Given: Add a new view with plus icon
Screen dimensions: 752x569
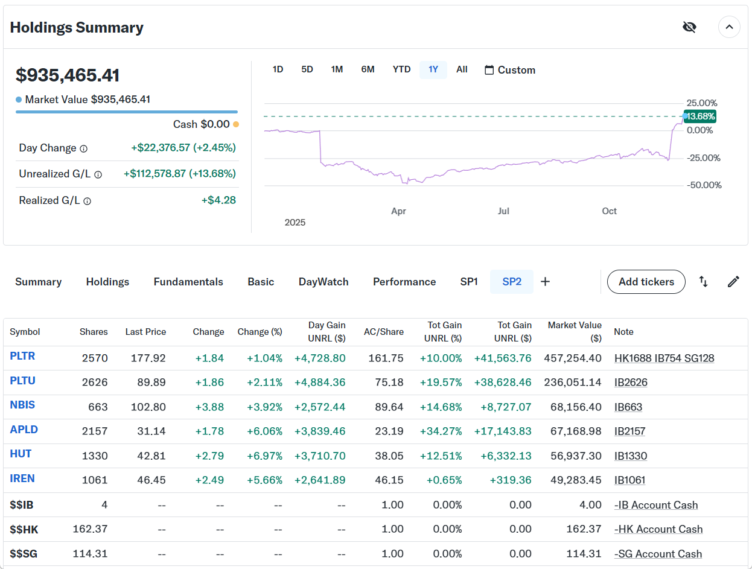Looking at the screenshot, I should (545, 282).
